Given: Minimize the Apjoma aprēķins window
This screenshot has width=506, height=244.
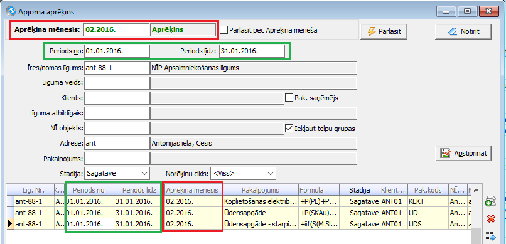Looking at the screenshot, I should [x=446, y=11].
